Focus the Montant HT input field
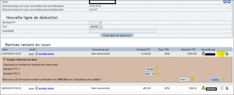This screenshot has width=234, height=95. 94,22
